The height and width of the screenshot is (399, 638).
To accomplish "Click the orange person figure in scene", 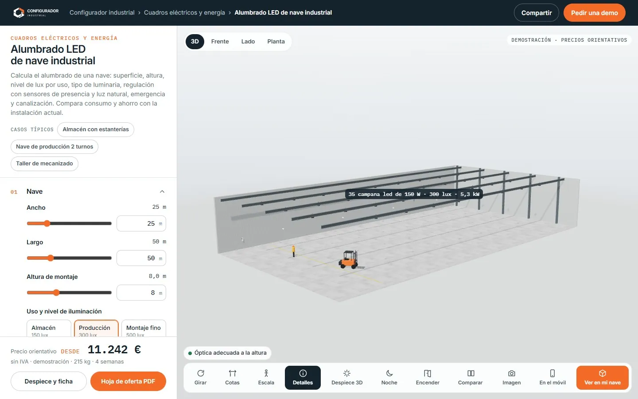I will click(293, 251).
